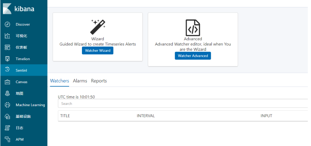Click the APM icon in sidebar
Screen dimensions: 311x146
(7, 139)
